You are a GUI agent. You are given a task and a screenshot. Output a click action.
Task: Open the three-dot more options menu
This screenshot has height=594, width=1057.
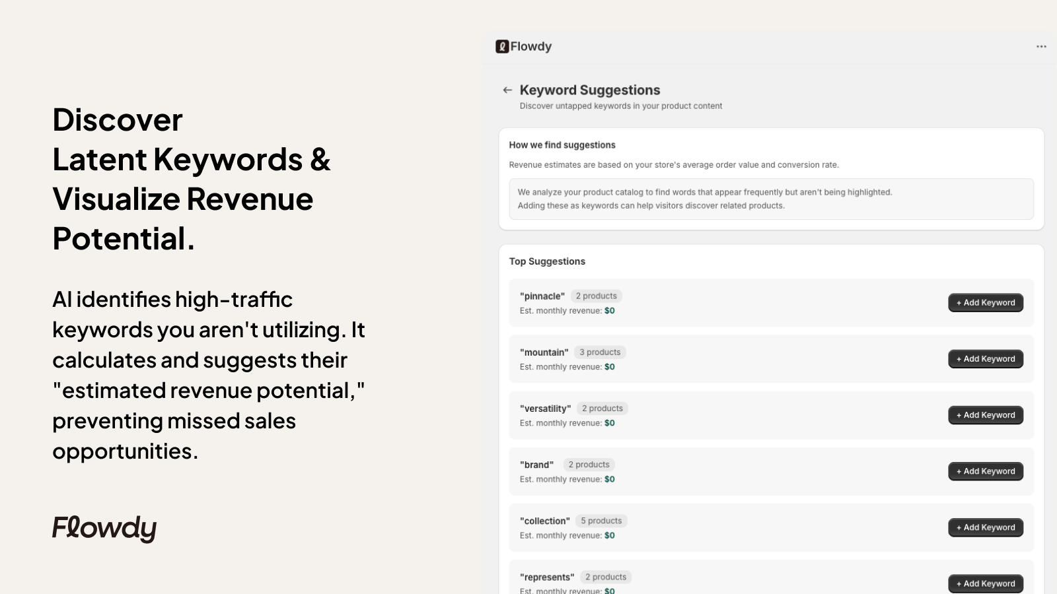tap(1041, 47)
